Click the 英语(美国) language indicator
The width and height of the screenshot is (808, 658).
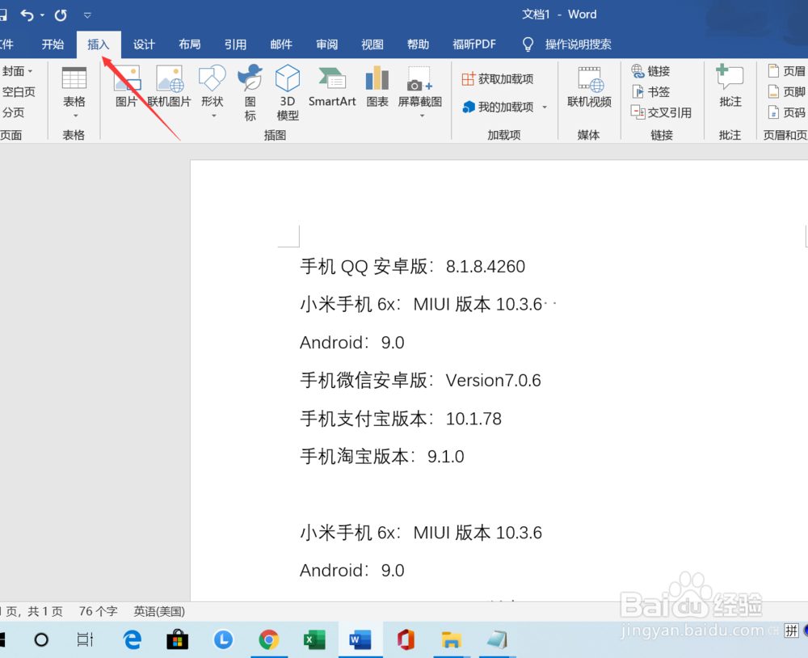pos(159,612)
